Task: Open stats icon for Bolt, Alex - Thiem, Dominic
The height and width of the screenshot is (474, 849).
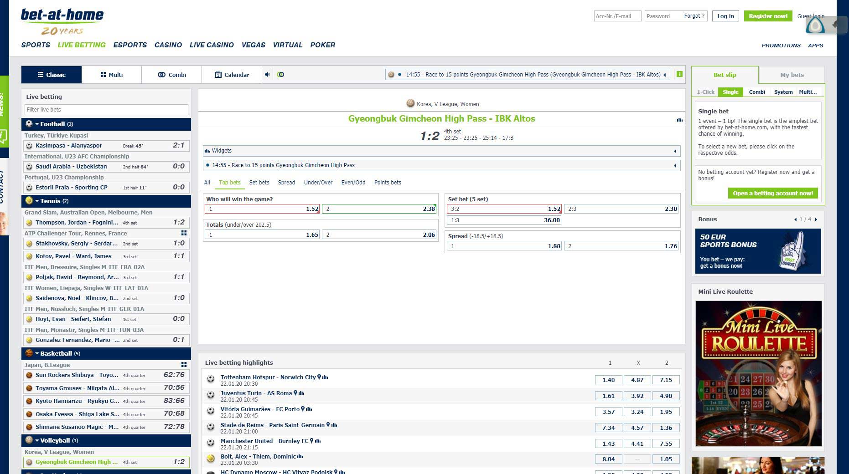Action: pyautogui.click(x=300, y=456)
